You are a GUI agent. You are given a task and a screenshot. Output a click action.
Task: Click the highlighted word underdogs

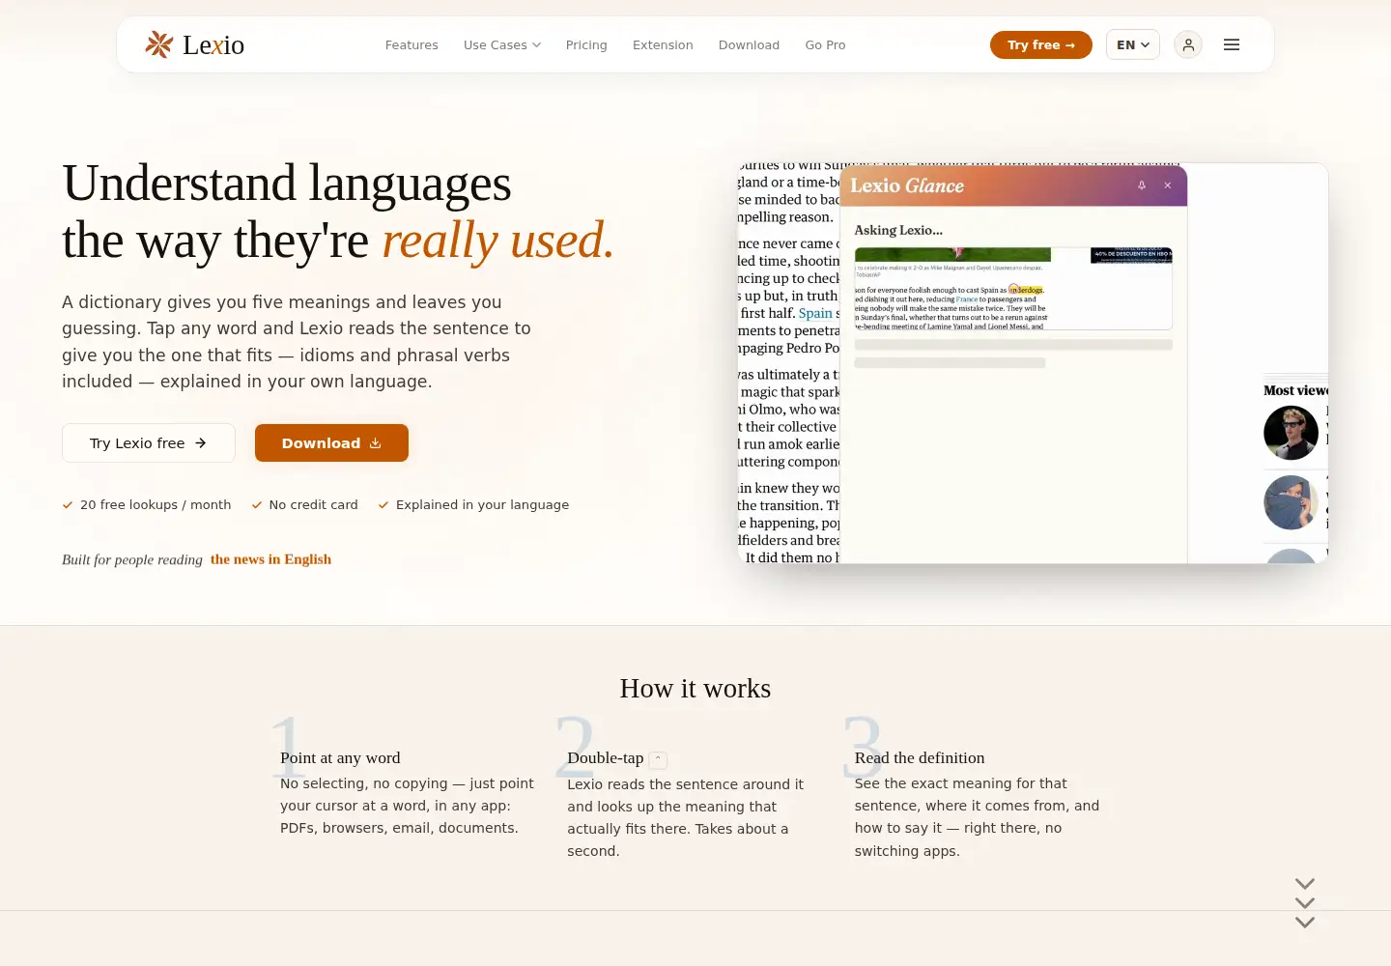pyautogui.click(x=1026, y=290)
